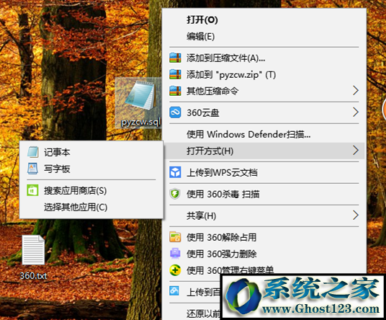
Task: Click the green store icon beside 搜索应用商店
Action: [32, 190]
